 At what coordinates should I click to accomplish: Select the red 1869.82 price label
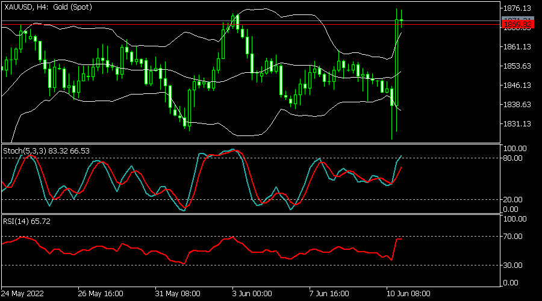pos(517,25)
